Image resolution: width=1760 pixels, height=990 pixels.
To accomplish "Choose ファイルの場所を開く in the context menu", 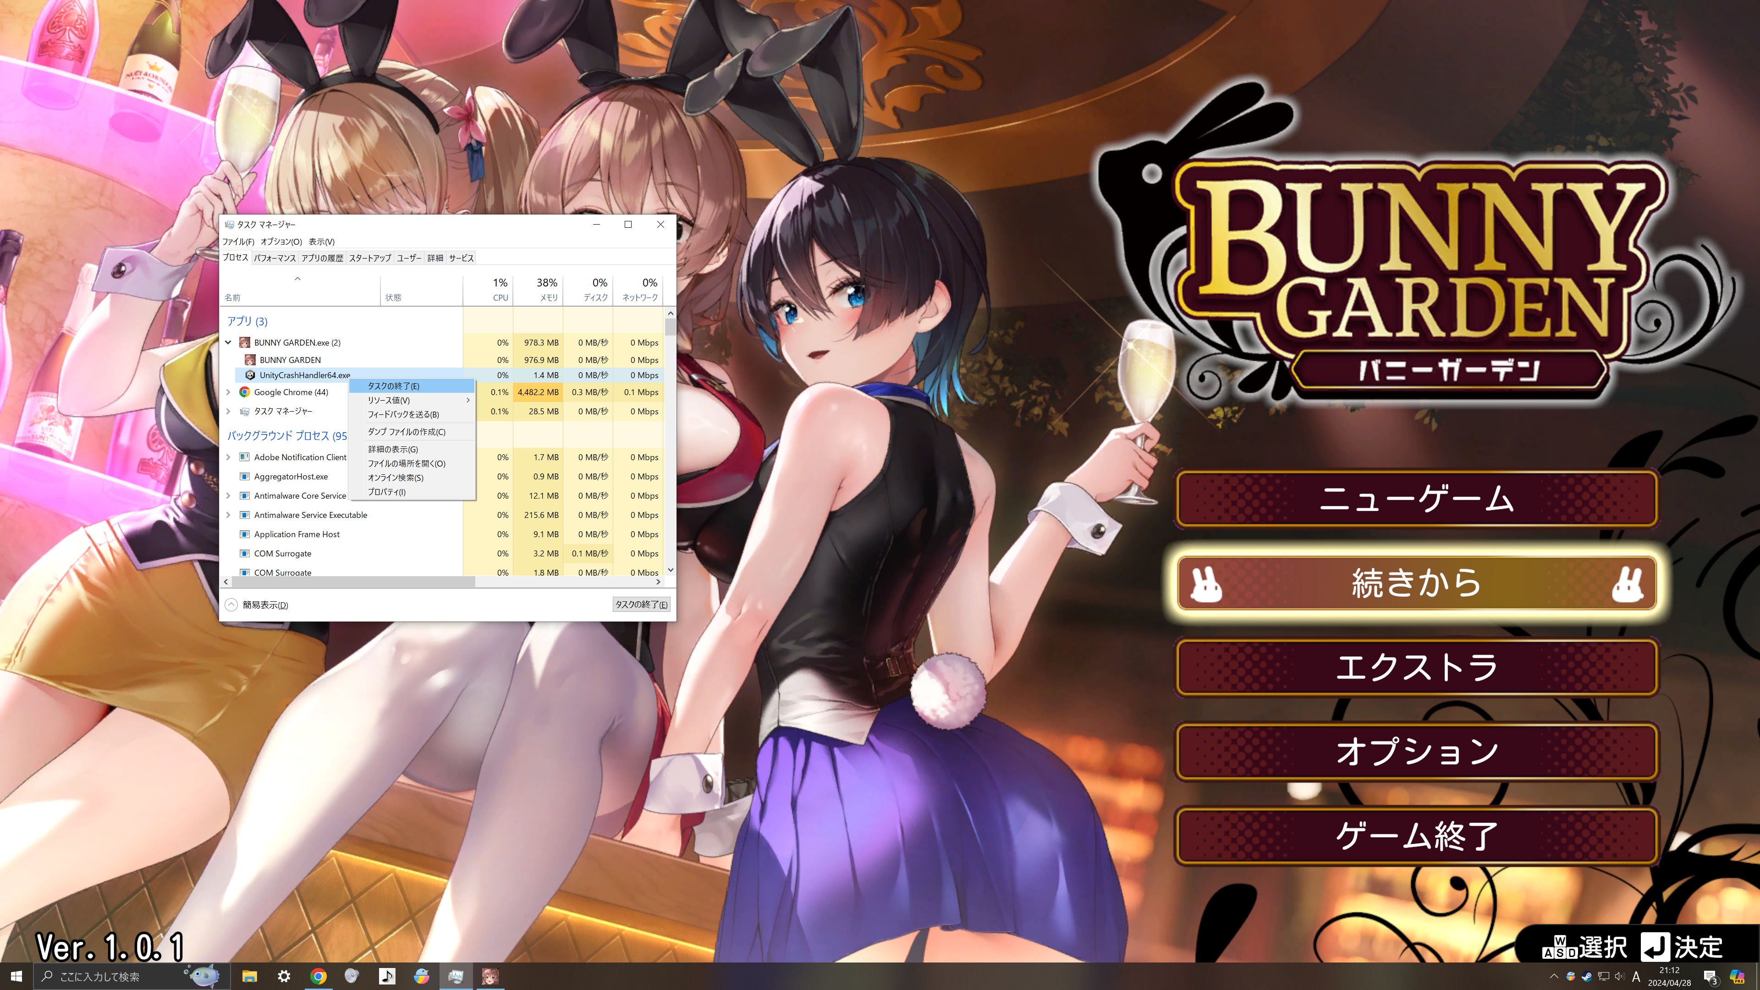I will 412,463.
